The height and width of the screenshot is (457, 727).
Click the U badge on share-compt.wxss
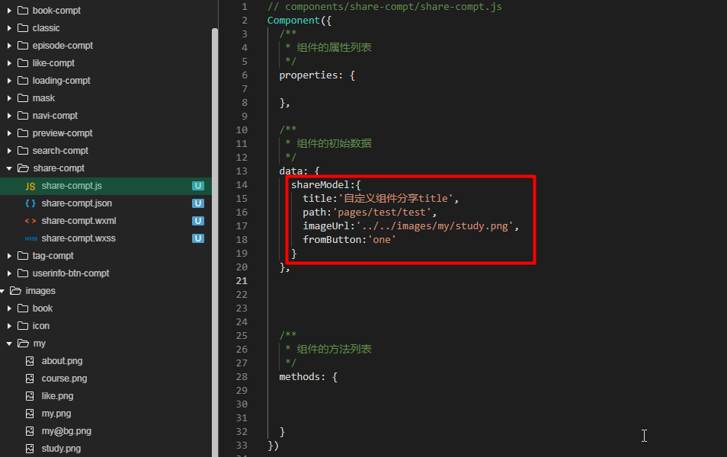[x=198, y=238]
